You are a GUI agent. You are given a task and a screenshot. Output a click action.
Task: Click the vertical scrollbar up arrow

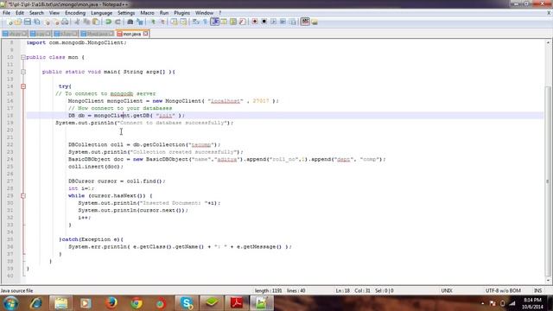(548, 42)
